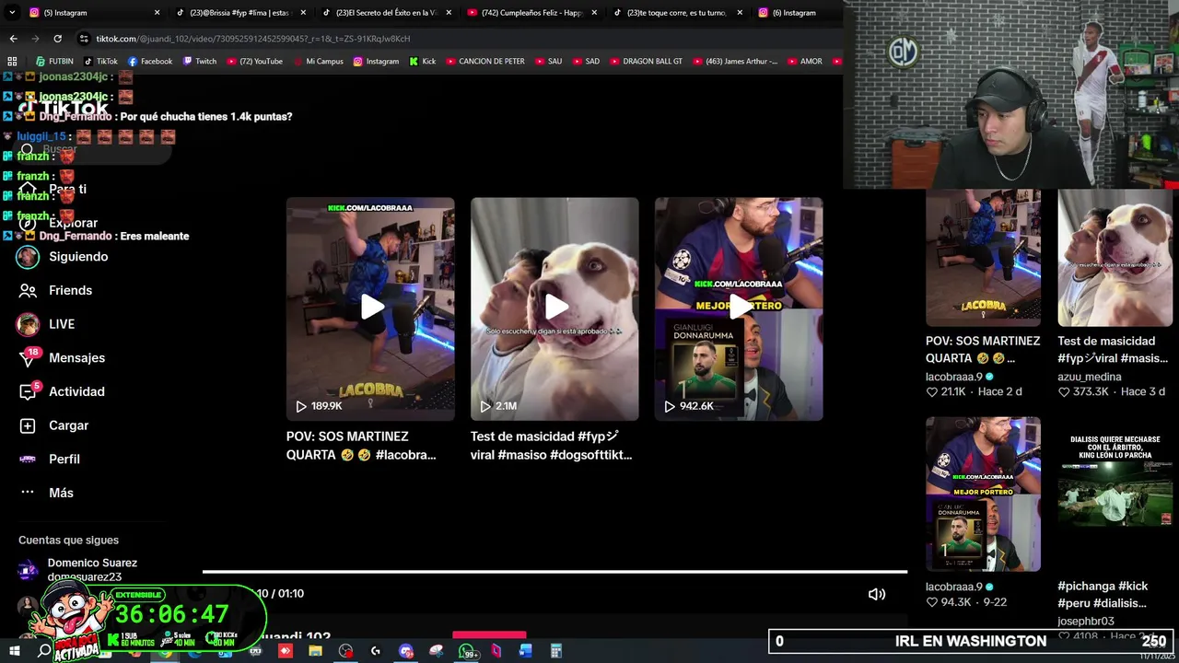1179x663 pixels.
Task: Open the Facebook bookmark
Action: click(150, 61)
